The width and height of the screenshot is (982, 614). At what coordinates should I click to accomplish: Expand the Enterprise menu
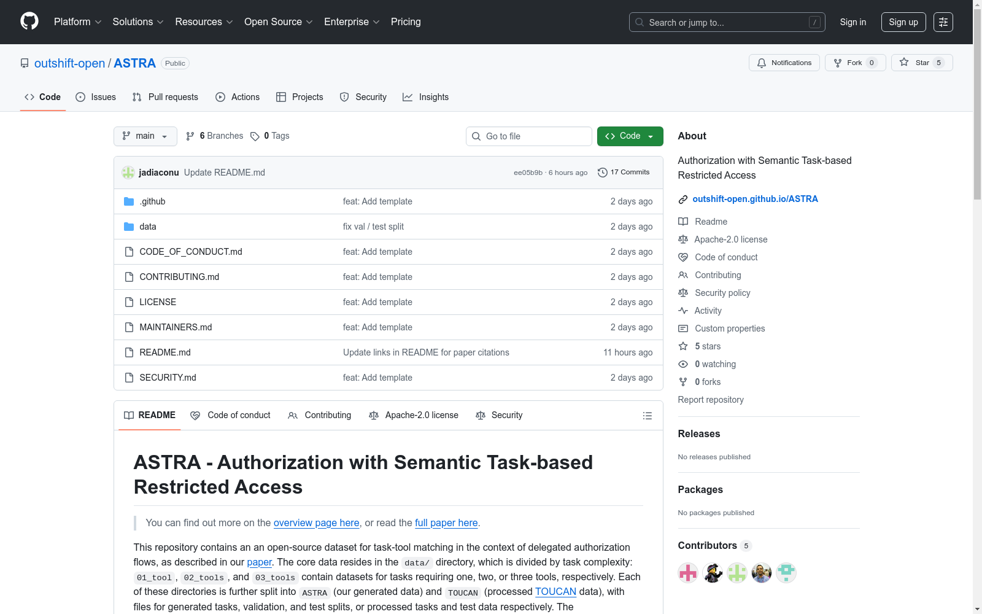[x=352, y=22]
